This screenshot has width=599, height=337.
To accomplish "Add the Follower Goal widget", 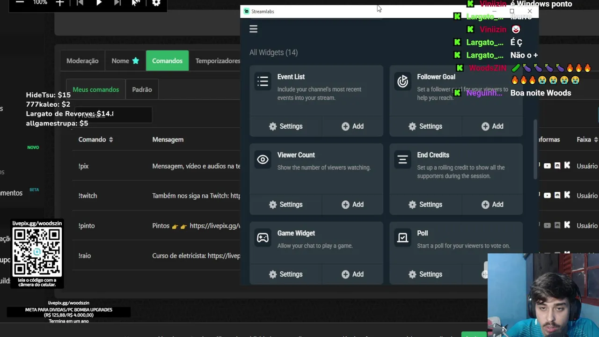I will click(492, 126).
